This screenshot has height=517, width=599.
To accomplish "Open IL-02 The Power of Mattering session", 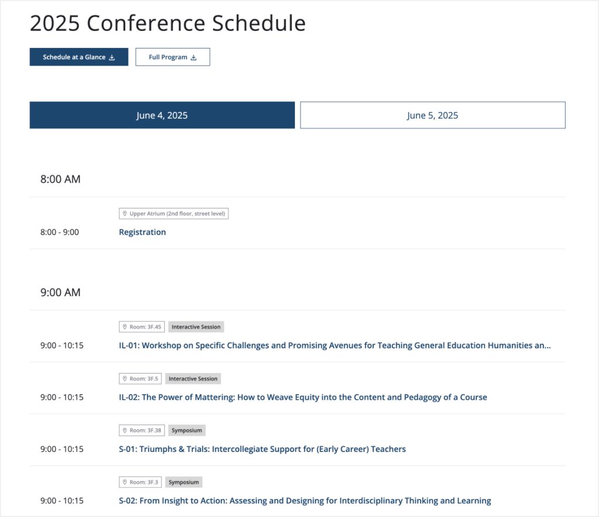I will [302, 397].
